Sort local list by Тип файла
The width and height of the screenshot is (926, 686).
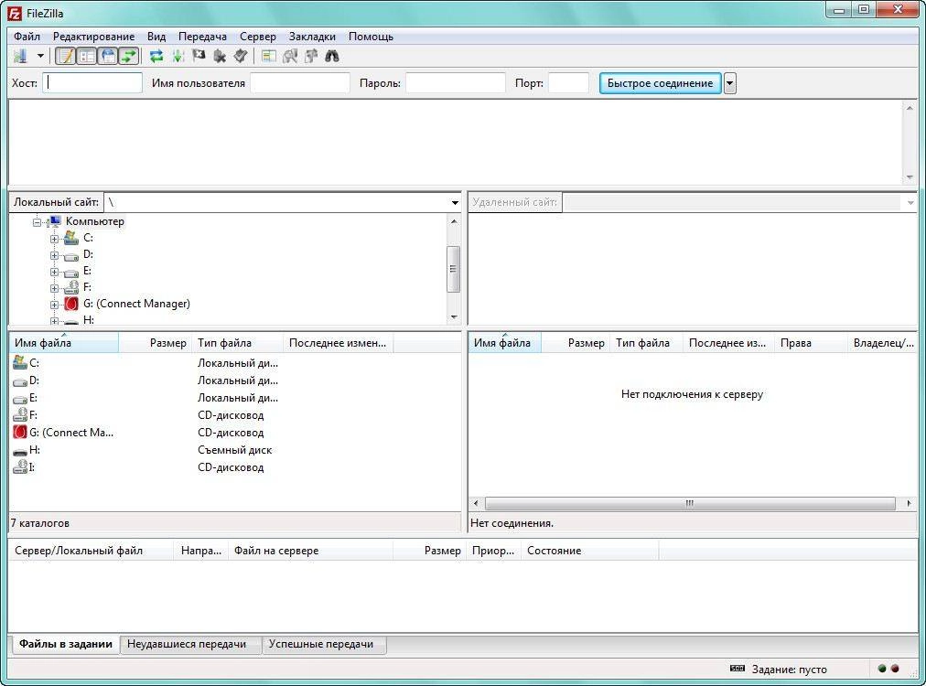click(x=237, y=343)
